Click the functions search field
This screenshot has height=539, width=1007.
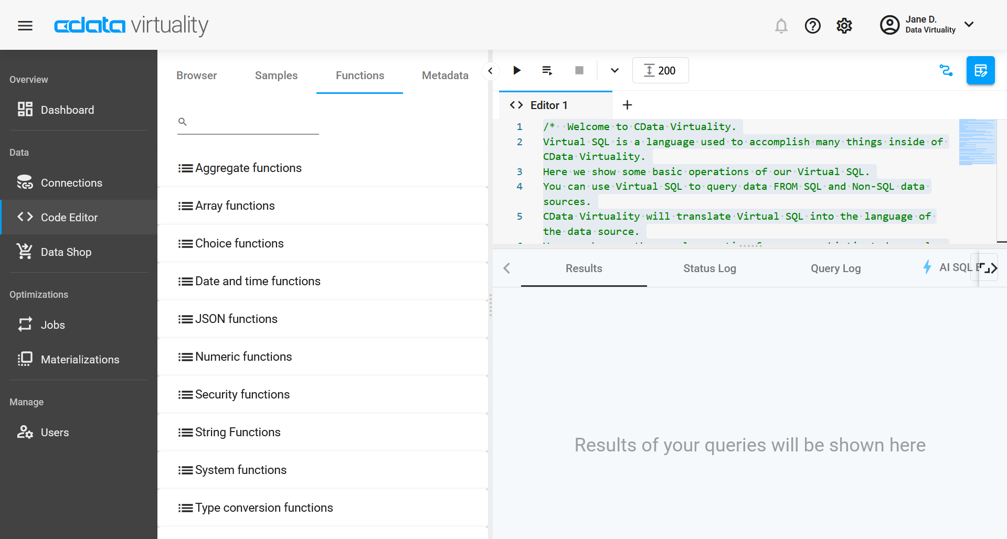pyautogui.click(x=248, y=122)
